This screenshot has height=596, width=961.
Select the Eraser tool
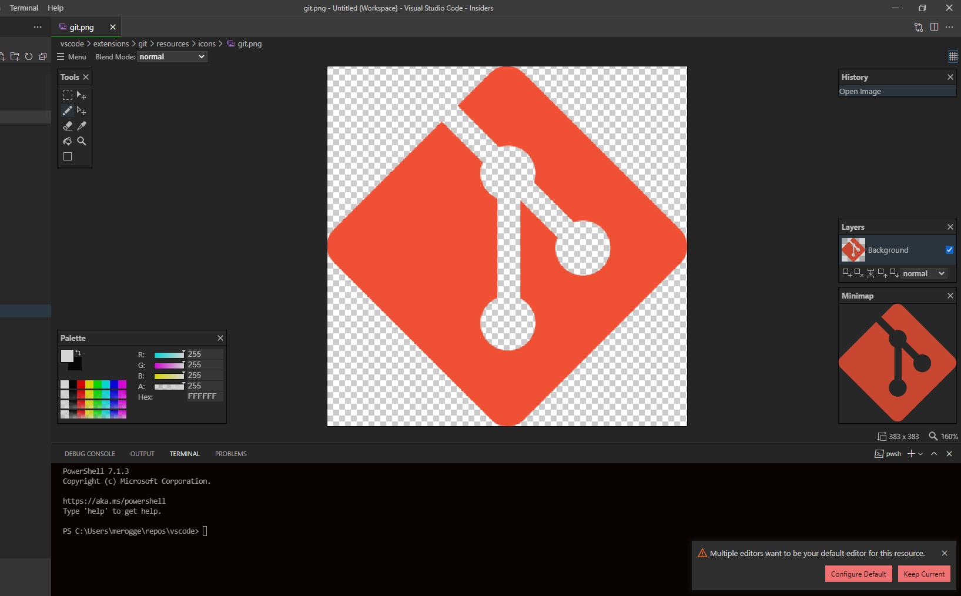point(68,126)
